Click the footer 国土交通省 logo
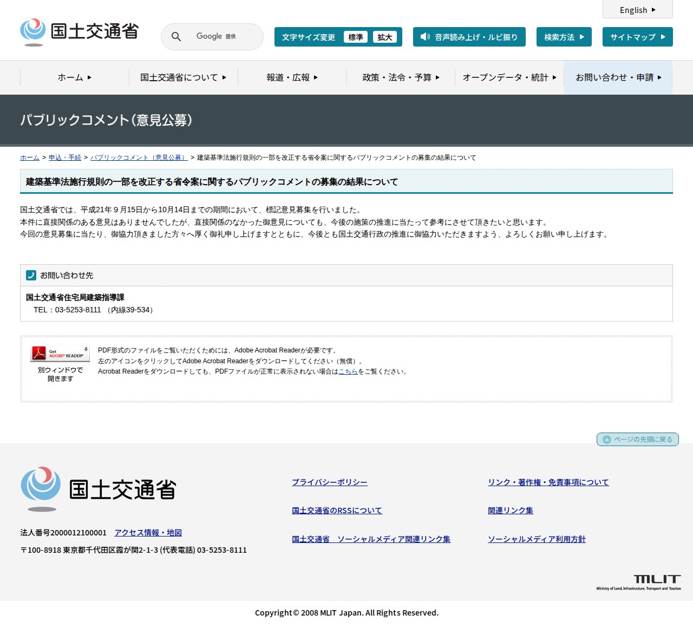693x628 pixels. [99, 489]
